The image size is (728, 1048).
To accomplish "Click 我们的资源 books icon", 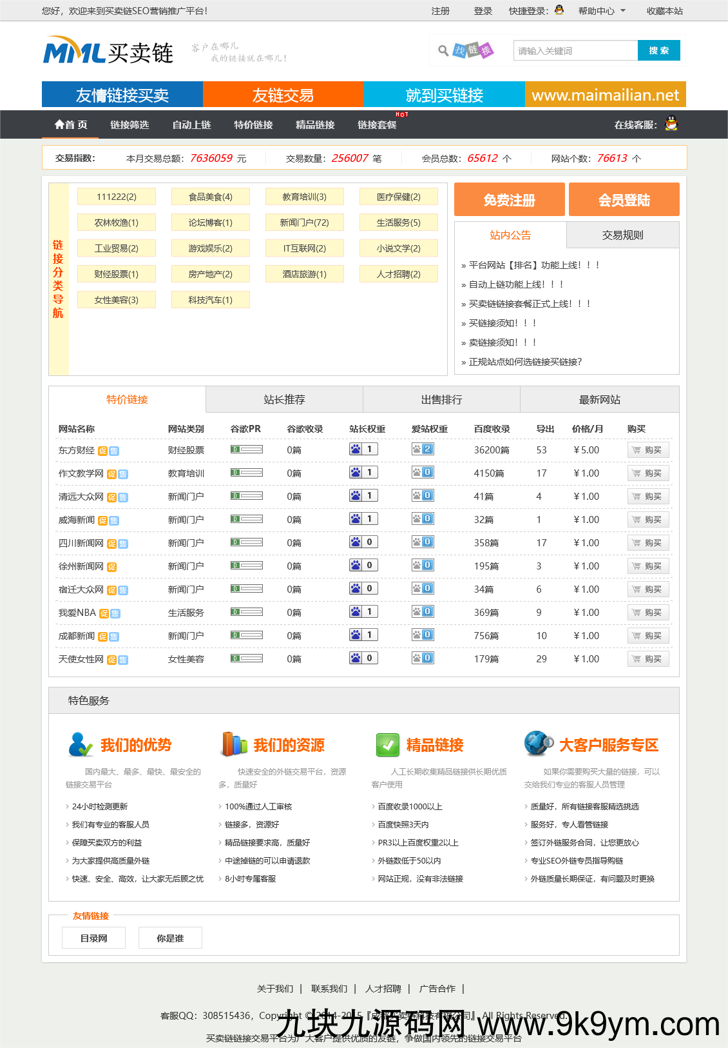I will click(x=234, y=744).
